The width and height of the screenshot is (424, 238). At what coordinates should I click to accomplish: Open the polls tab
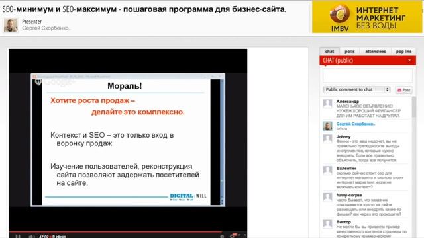coord(349,52)
